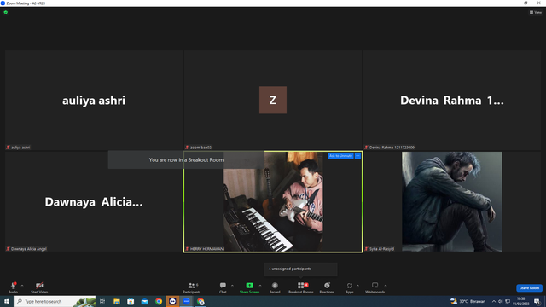This screenshot has width=546, height=307.
Task: Open Microsoft Store from taskbar
Action: coord(131,301)
